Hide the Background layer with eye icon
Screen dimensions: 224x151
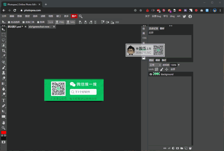[x=151, y=74]
